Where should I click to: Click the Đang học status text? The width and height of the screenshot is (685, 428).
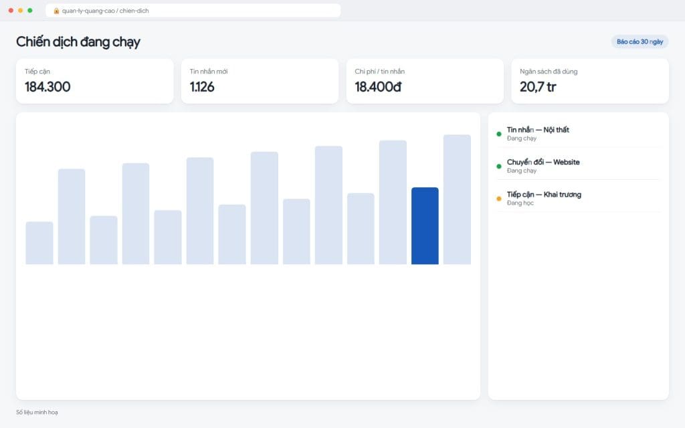click(x=520, y=203)
